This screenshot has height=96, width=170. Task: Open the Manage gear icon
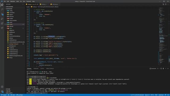point(2,91)
